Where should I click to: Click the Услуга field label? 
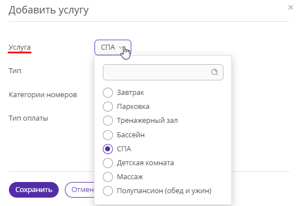click(x=20, y=47)
